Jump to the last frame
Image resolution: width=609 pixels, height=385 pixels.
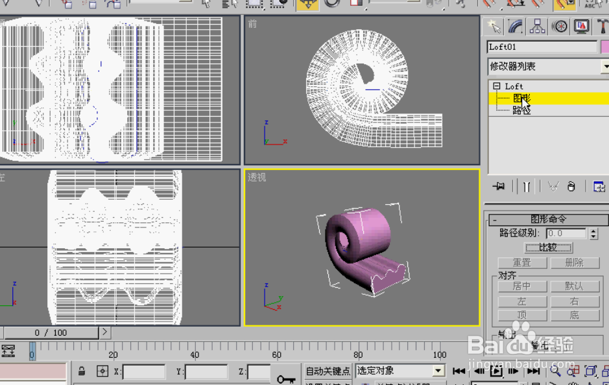[534, 371]
